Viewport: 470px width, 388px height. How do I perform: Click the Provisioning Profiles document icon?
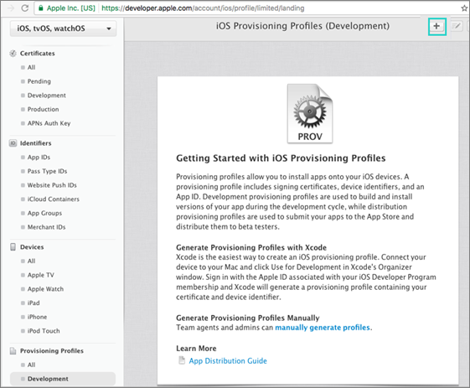tap(13, 350)
